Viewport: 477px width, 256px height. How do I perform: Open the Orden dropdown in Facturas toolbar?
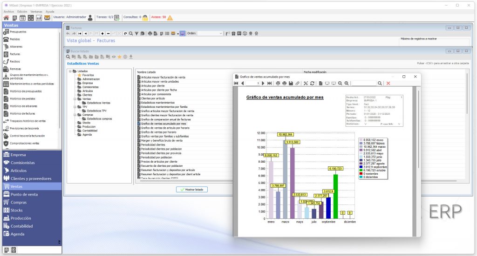coord(210,33)
